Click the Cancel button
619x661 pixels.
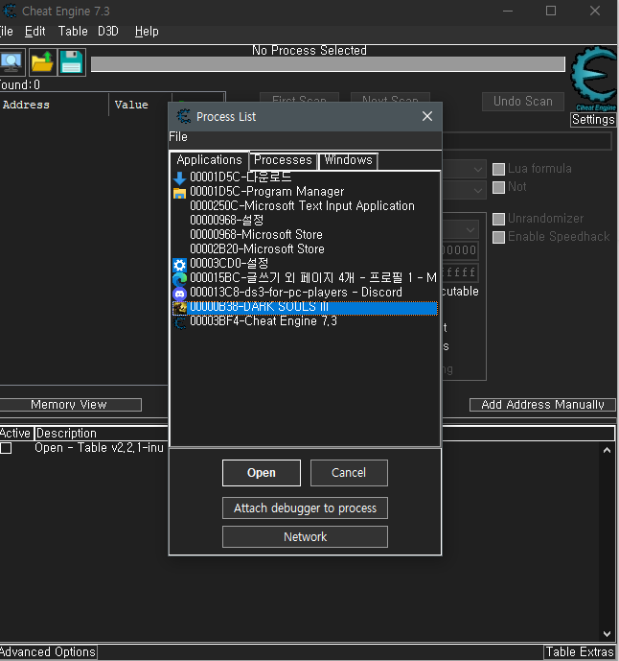point(349,473)
